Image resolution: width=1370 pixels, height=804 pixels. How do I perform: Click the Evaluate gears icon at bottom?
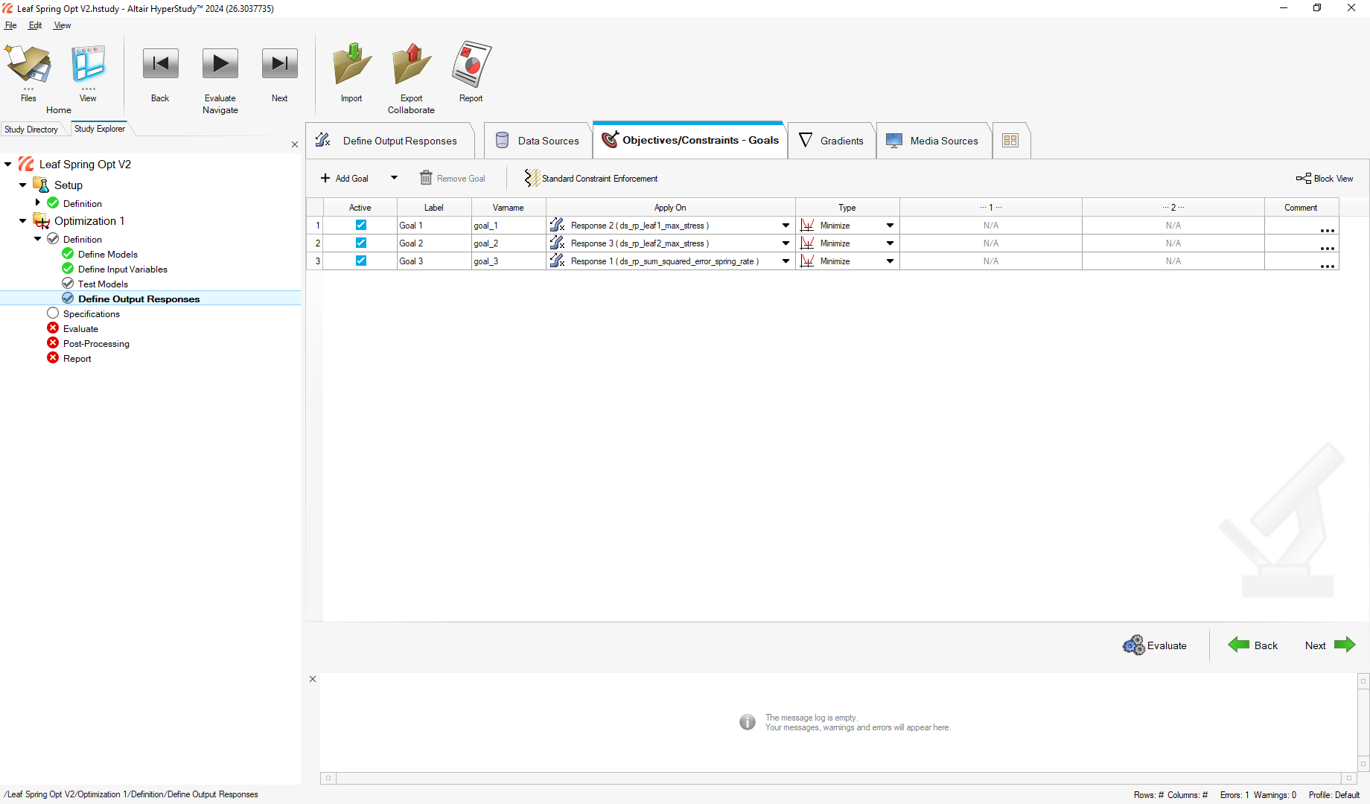1133,645
